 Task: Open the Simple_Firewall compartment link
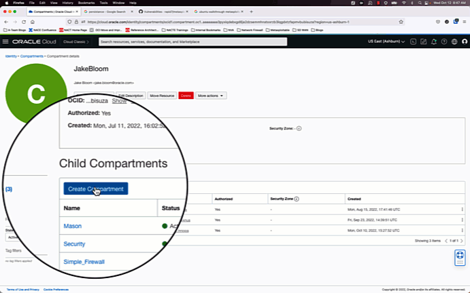pyautogui.click(x=84, y=262)
